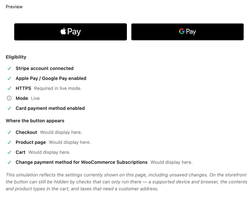Click the Apple Pay preview button
The width and height of the screenshot is (252, 198).
(x=70, y=32)
